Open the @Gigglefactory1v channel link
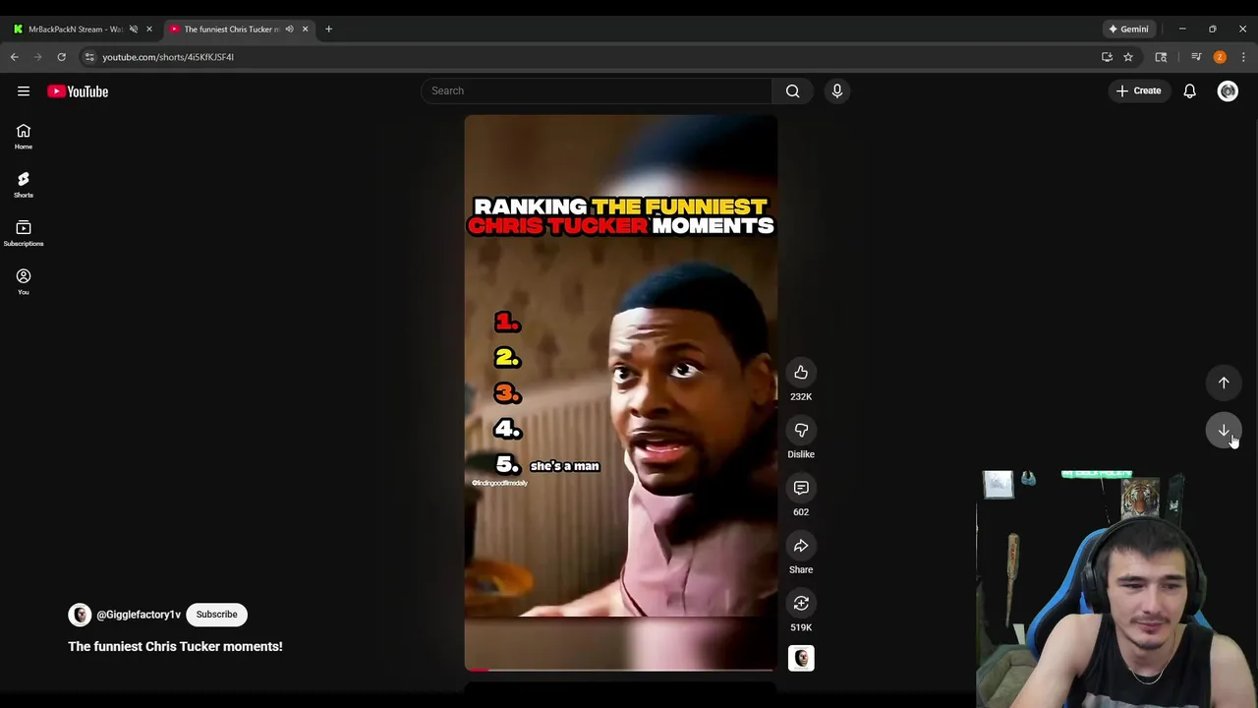 (139, 615)
